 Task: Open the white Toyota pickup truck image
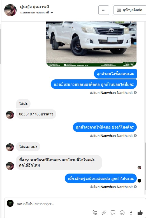point(91,44)
